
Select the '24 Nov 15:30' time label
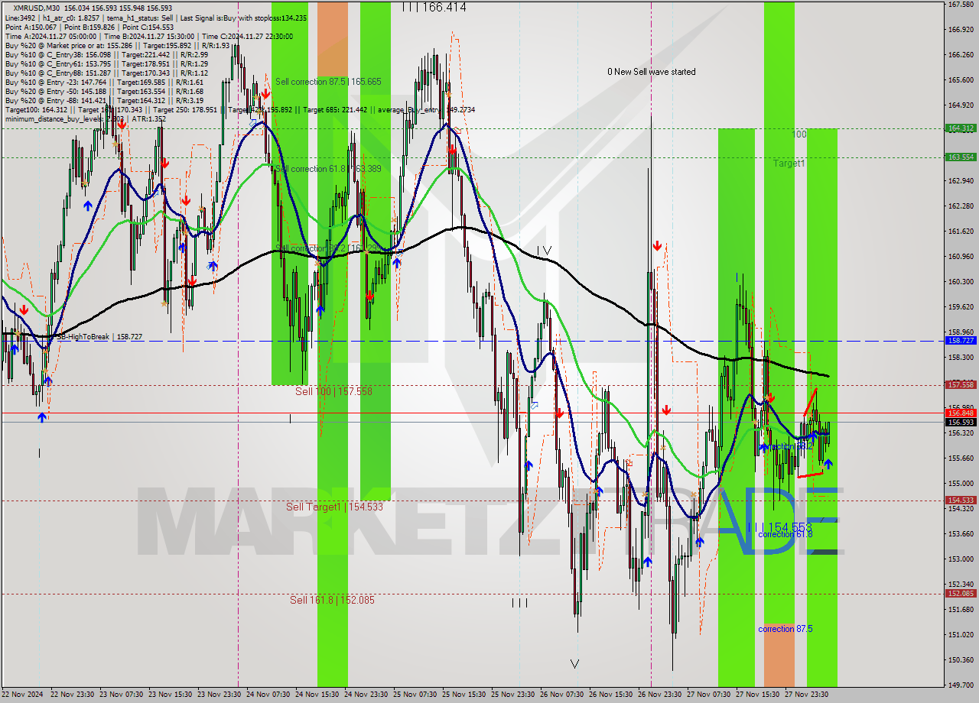coord(316,695)
